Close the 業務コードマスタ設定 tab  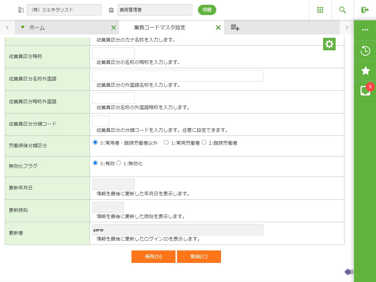218,28
